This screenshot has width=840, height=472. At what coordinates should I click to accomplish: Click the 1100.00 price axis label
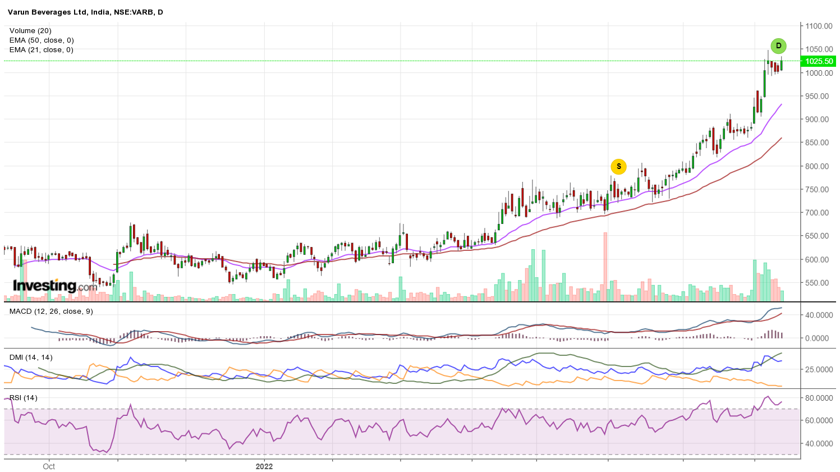(x=819, y=26)
